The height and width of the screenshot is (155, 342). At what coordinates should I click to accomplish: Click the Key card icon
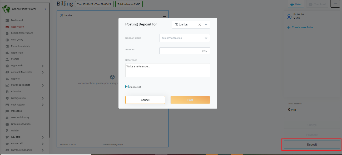pyautogui.click(x=7, y=137)
